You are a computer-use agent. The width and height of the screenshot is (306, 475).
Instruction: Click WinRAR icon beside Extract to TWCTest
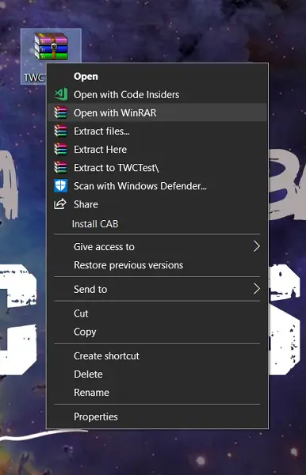pos(61,167)
